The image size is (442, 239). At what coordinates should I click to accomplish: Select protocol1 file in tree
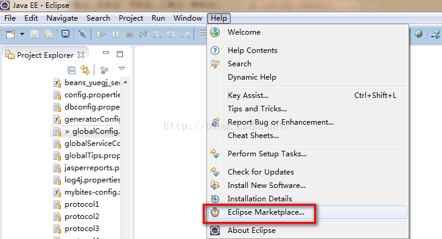tap(77, 204)
